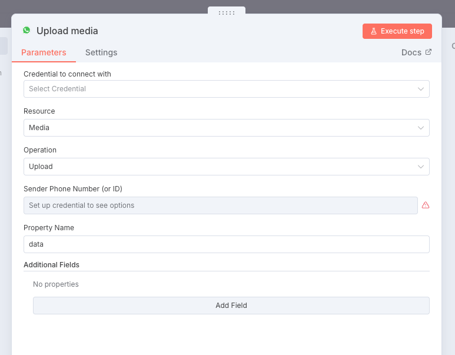Open the Resource dropdown showing Media
The height and width of the screenshot is (355, 455).
227,128
